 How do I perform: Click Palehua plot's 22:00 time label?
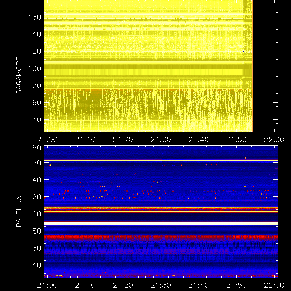[274, 285]
